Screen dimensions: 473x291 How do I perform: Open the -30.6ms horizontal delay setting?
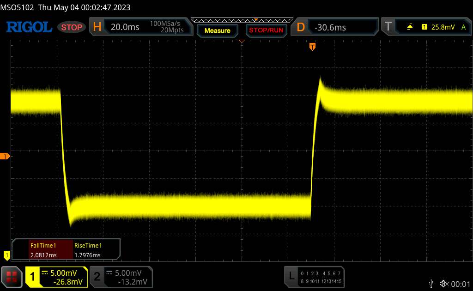pyautogui.click(x=330, y=27)
